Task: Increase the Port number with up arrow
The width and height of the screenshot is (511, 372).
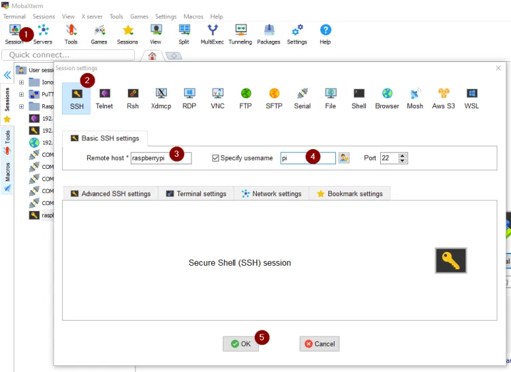Action: tap(403, 155)
